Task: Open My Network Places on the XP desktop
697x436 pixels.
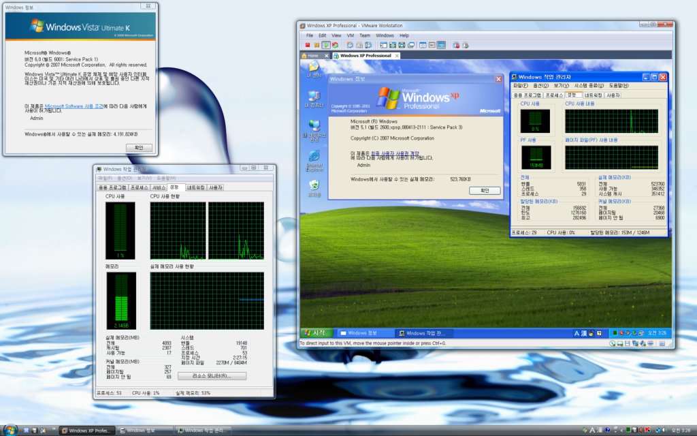Action: pyautogui.click(x=314, y=130)
